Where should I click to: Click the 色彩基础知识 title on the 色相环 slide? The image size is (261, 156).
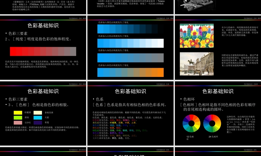click(218, 91)
